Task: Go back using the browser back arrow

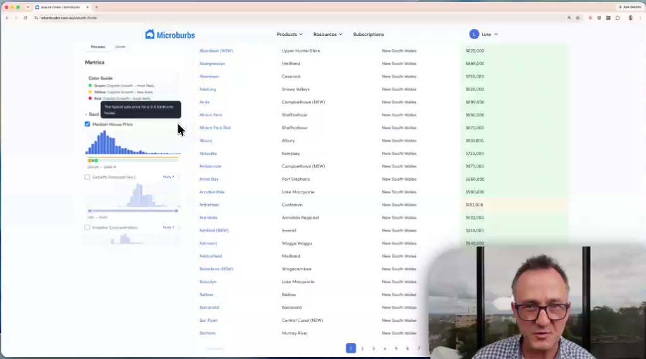Action: (7, 18)
